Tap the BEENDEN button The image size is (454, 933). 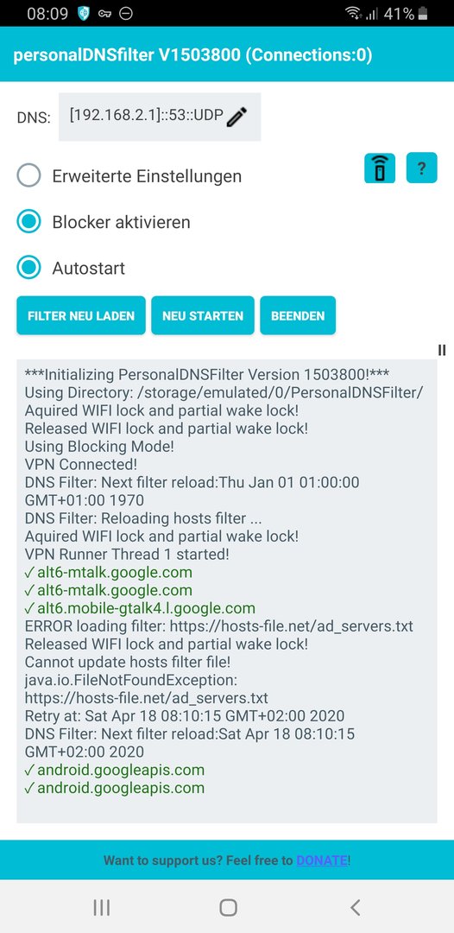(298, 315)
